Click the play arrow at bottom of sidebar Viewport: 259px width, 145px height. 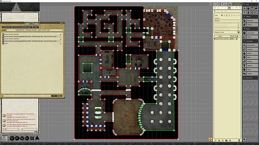coord(244,139)
